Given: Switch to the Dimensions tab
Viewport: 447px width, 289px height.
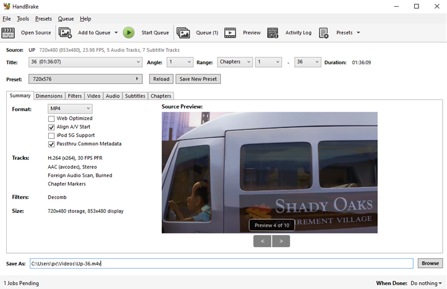Looking at the screenshot, I should pos(49,96).
